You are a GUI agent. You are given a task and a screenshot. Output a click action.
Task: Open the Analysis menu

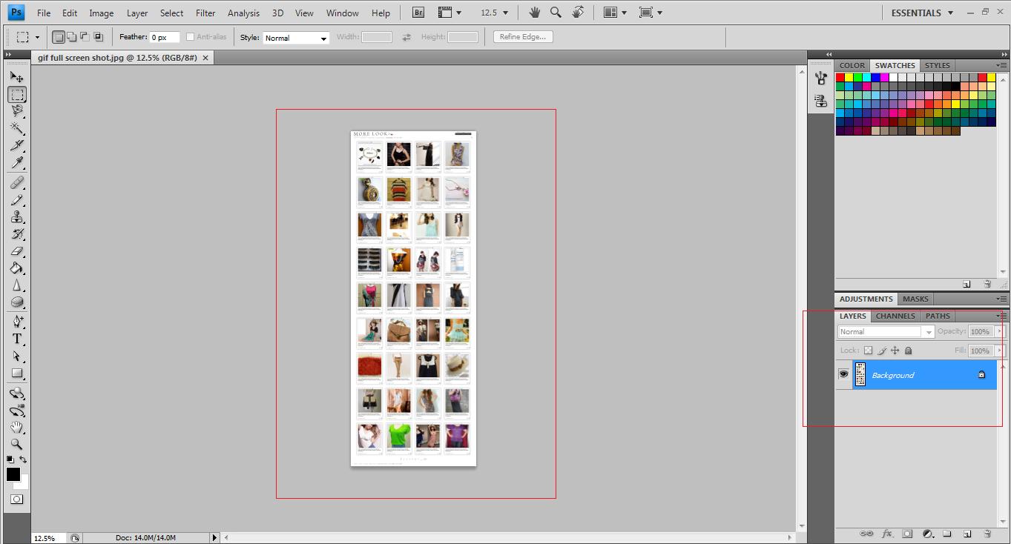(x=243, y=13)
